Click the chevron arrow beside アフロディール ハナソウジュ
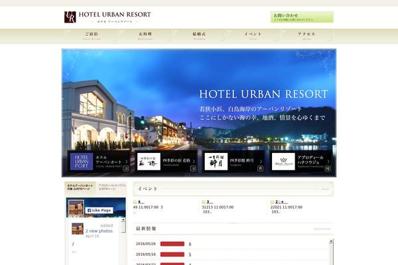 [x=328, y=162]
